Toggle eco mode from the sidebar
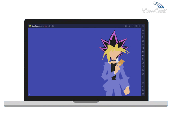This screenshot has height=117, width=170. 143,74
